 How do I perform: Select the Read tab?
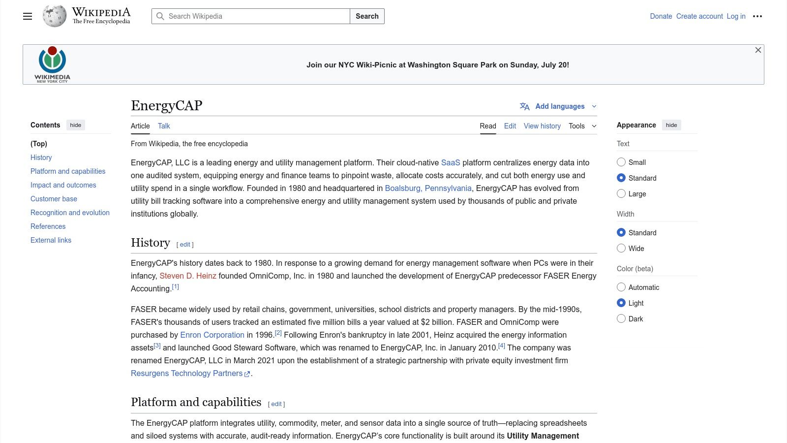[x=488, y=126]
